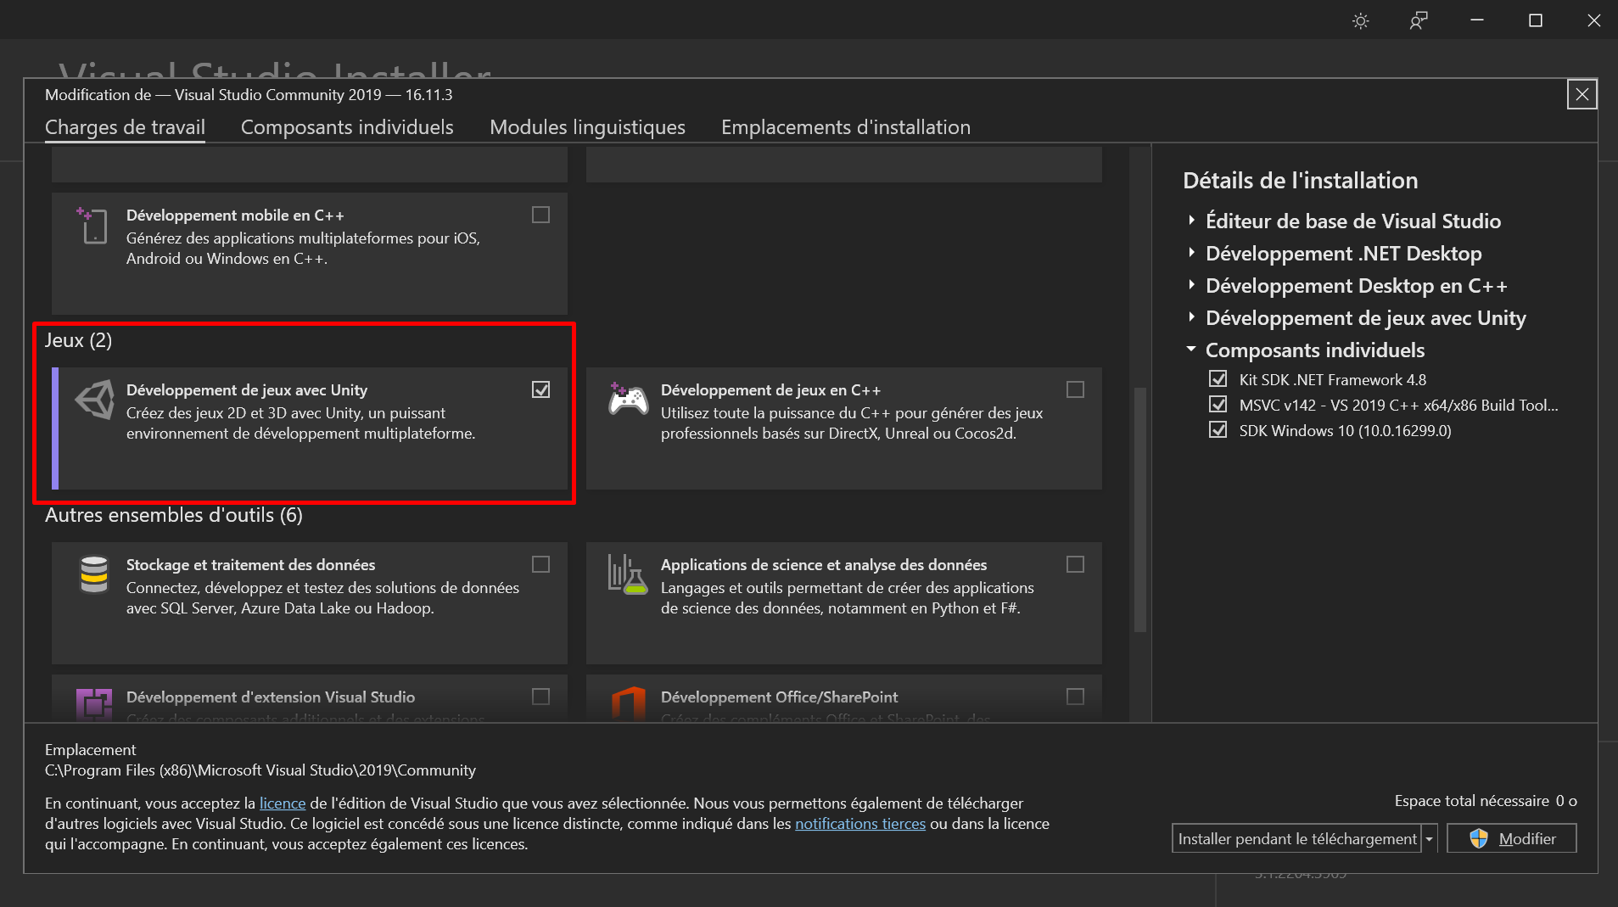
Task: Click Développement Office/SharePoint title
Action: 779,697
